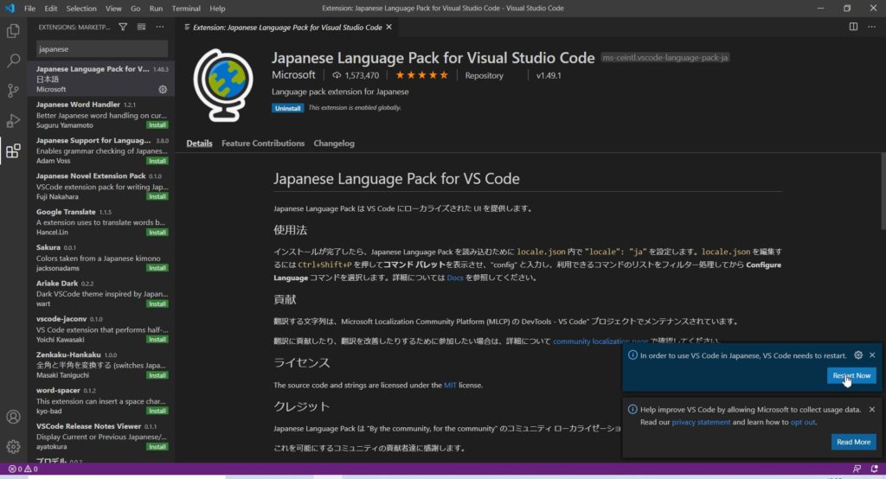The height and width of the screenshot is (479, 886).
Task: Filter extensions using the funnel icon
Action: (123, 27)
